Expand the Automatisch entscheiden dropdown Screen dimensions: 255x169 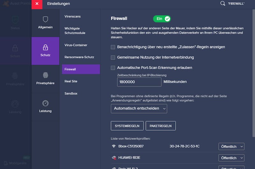click(x=139, y=109)
